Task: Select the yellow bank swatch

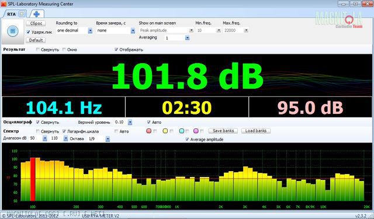Action: click(x=165, y=131)
